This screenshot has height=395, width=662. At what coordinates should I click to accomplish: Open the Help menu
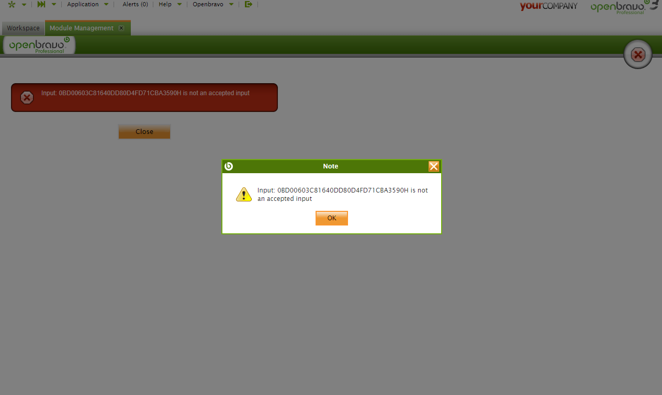tap(165, 4)
